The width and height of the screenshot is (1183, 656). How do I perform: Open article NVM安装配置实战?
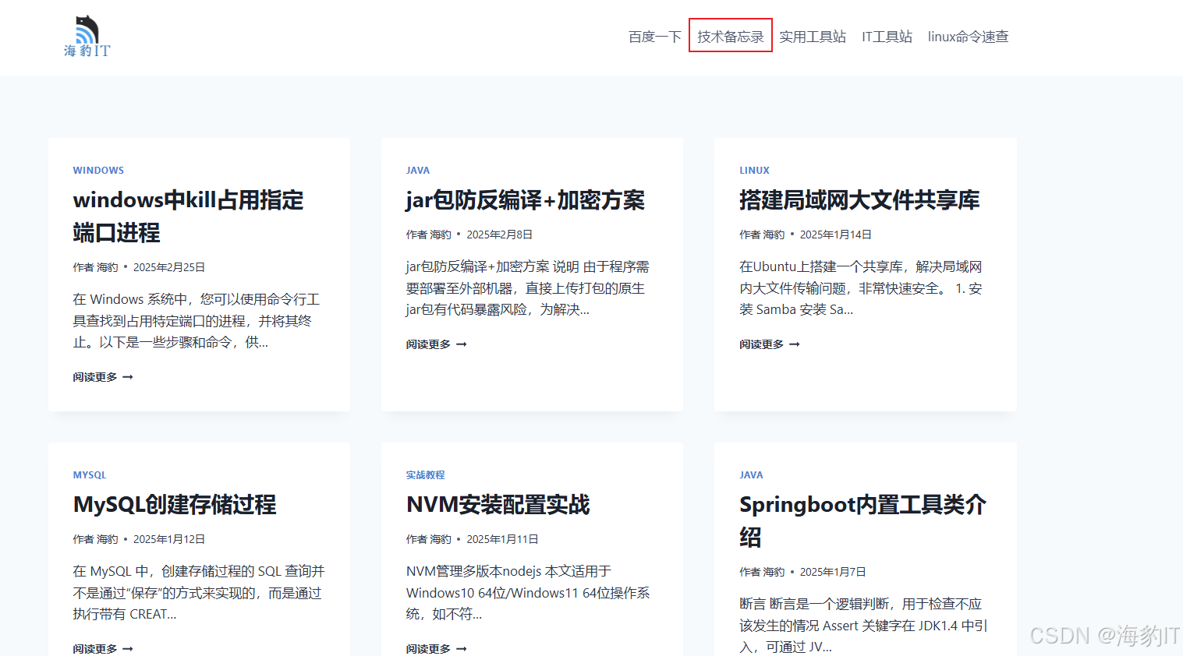coord(498,505)
